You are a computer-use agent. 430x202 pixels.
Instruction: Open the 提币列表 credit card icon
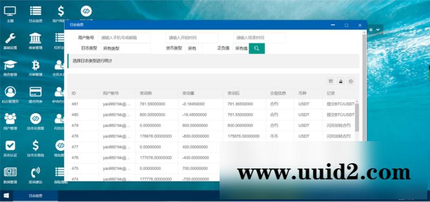click(x=36, y=92)
